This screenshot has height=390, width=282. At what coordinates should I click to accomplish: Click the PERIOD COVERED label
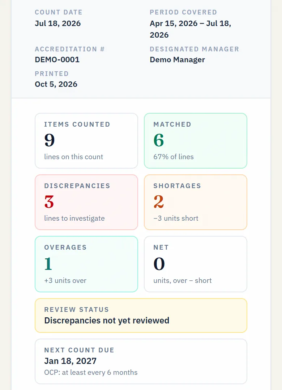[183, 12]
